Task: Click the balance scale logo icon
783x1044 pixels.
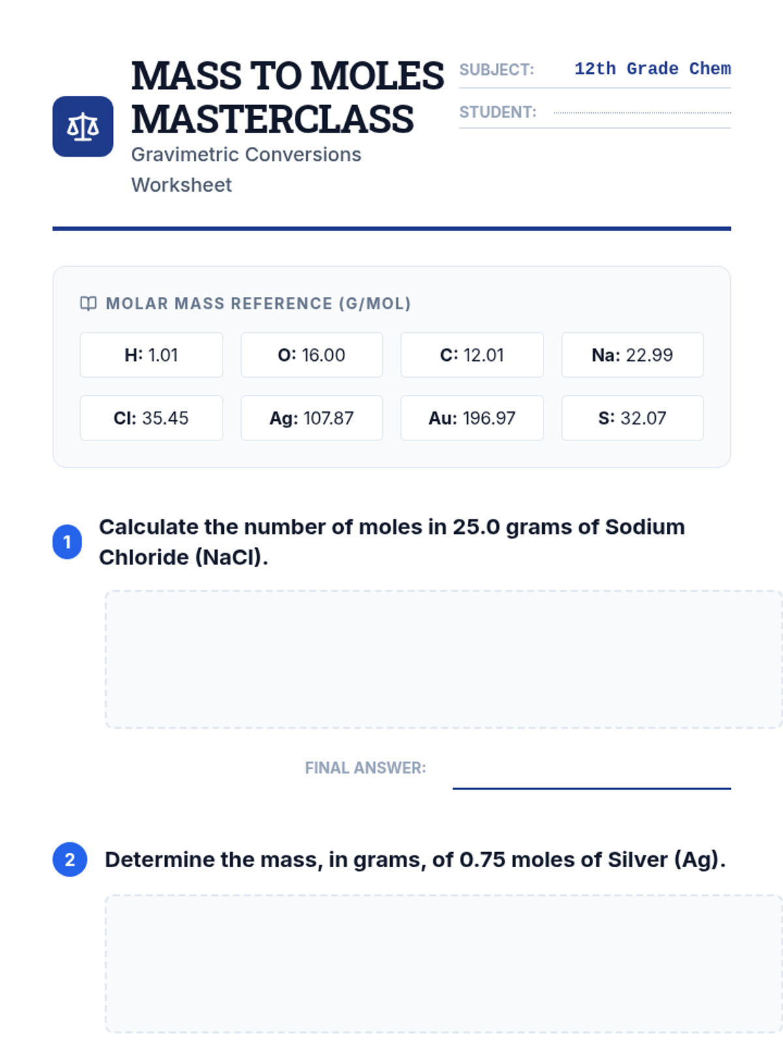Action: 83,127
